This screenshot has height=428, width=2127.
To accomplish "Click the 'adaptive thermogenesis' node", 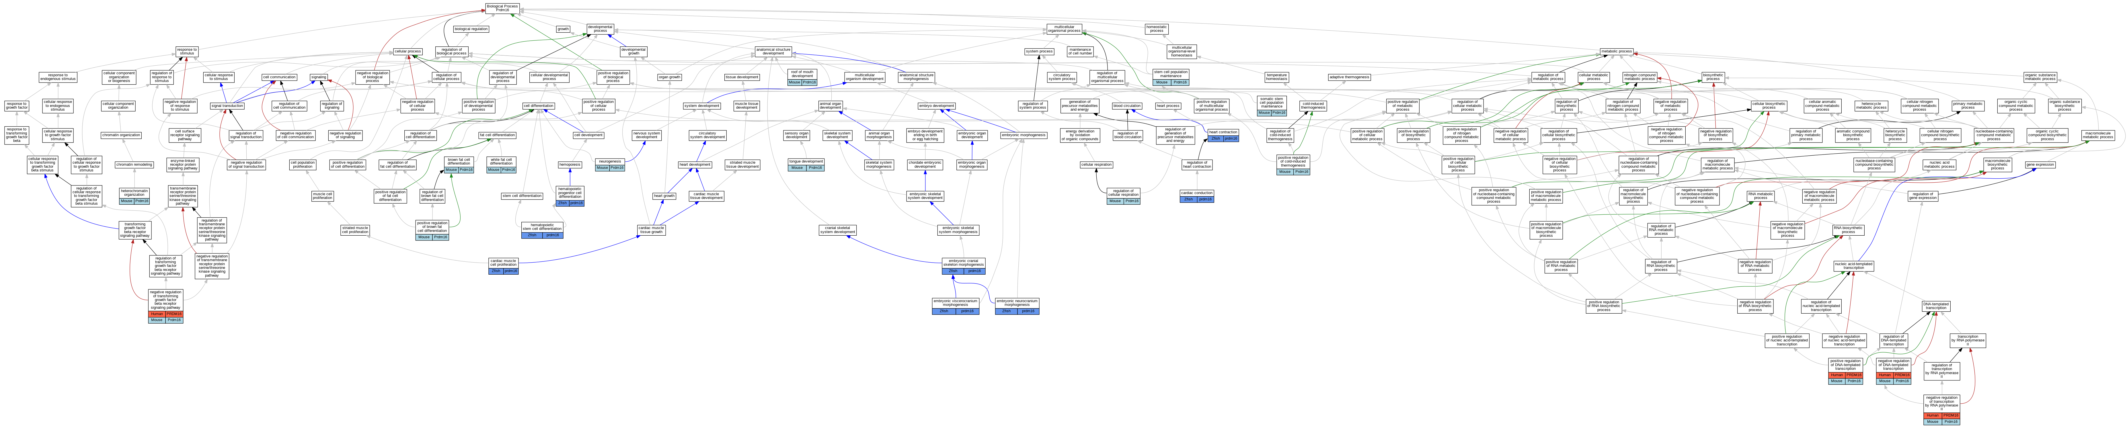I will coord(1349,77).
